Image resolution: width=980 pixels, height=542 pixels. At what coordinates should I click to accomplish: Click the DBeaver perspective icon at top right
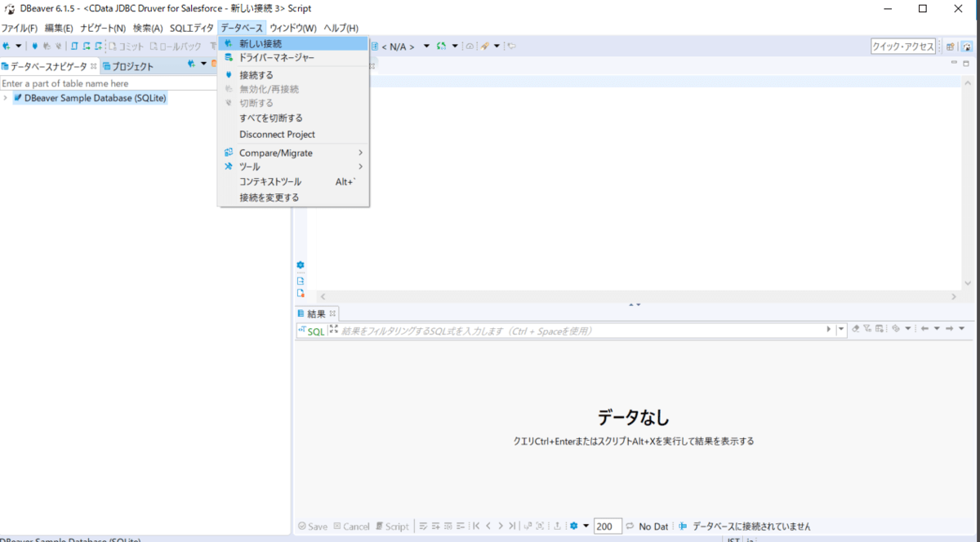(x=966, y=47)
